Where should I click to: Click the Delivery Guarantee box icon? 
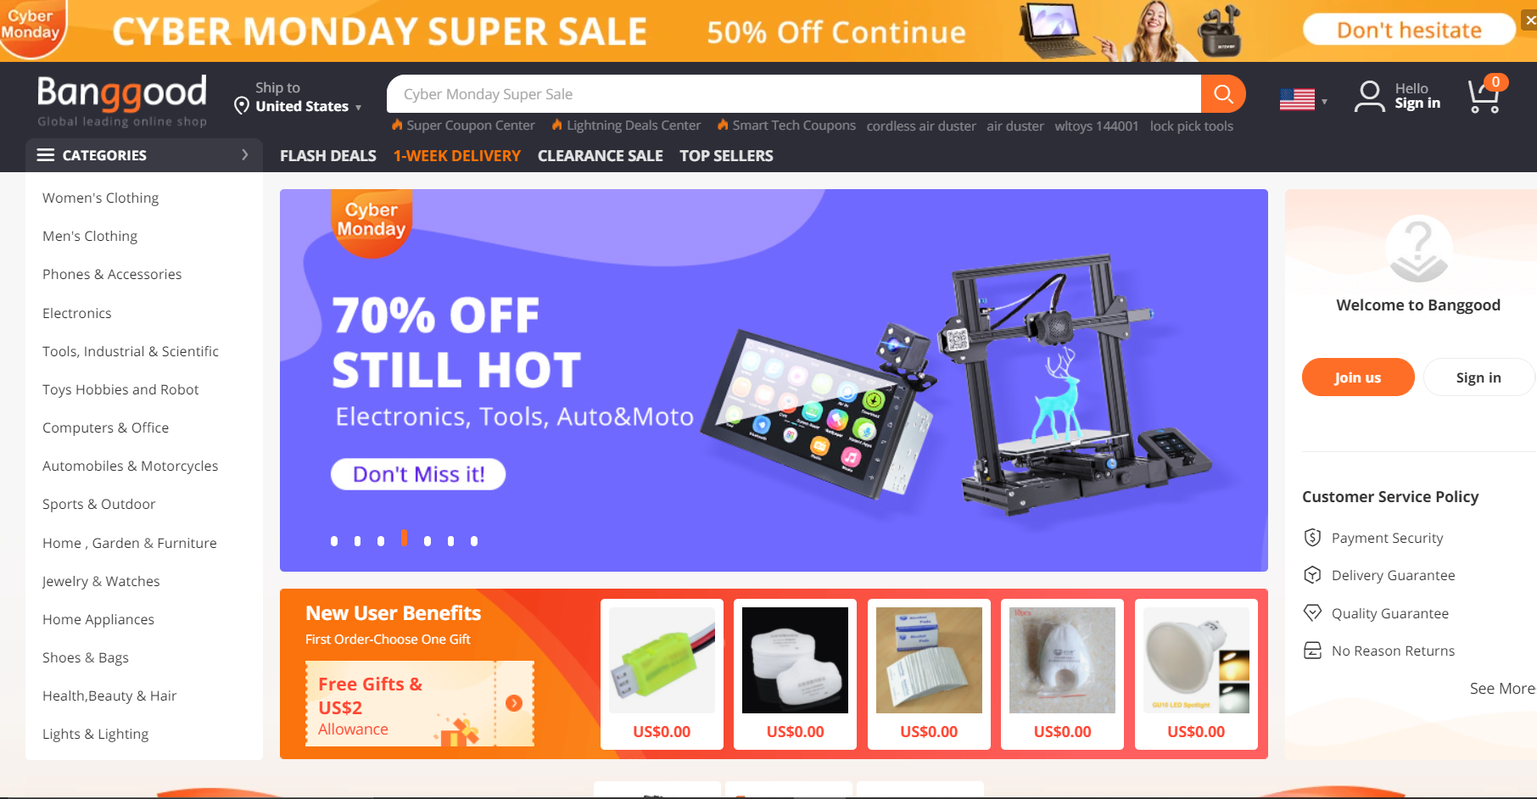point(1312,575)
